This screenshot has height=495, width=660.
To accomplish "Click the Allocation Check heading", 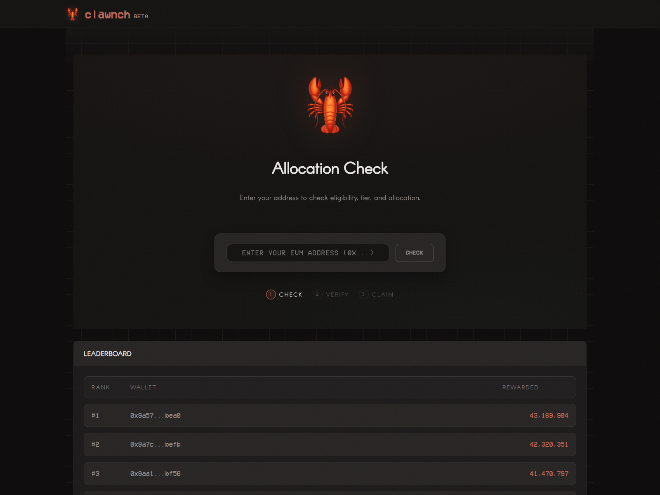I will pyautogui.click(x=330, y=168).
